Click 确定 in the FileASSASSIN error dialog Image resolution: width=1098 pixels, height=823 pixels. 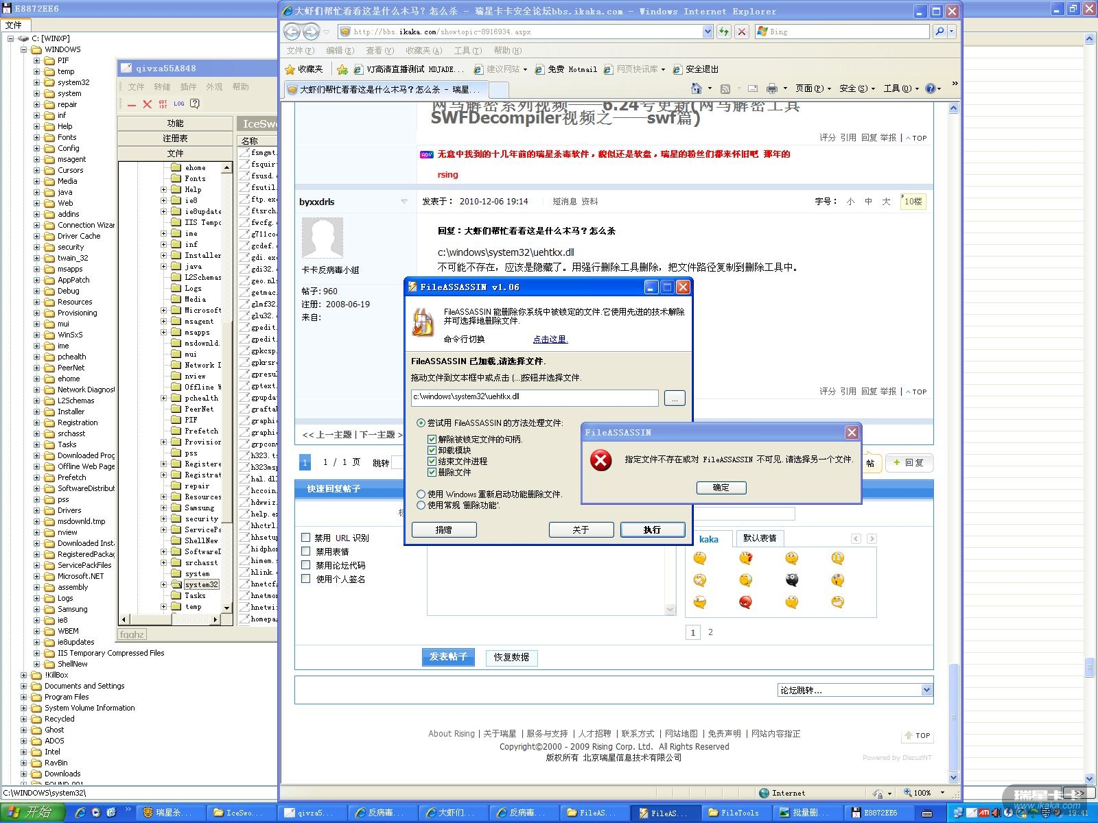pyautogui.click(x=721, y=488)
